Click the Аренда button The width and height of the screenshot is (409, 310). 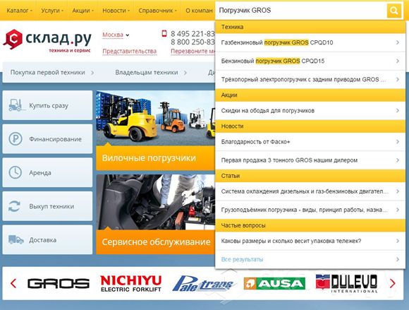click(x=47, y=172)
